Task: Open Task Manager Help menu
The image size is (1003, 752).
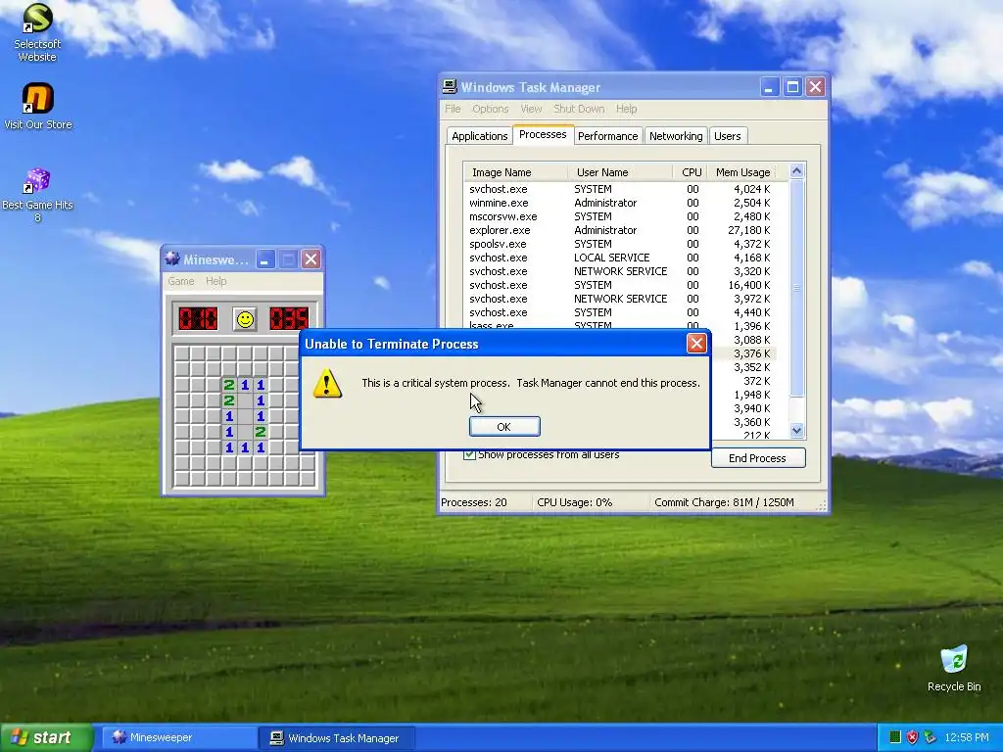Action: click(x=626, y=109)
